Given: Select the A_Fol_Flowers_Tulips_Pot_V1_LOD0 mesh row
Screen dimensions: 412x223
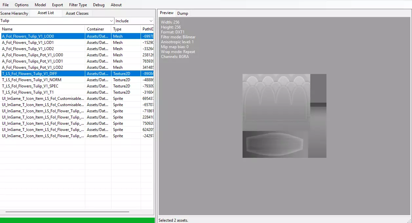Looking at the screenshot, I should pyautogui.click(x=32, y=55).
